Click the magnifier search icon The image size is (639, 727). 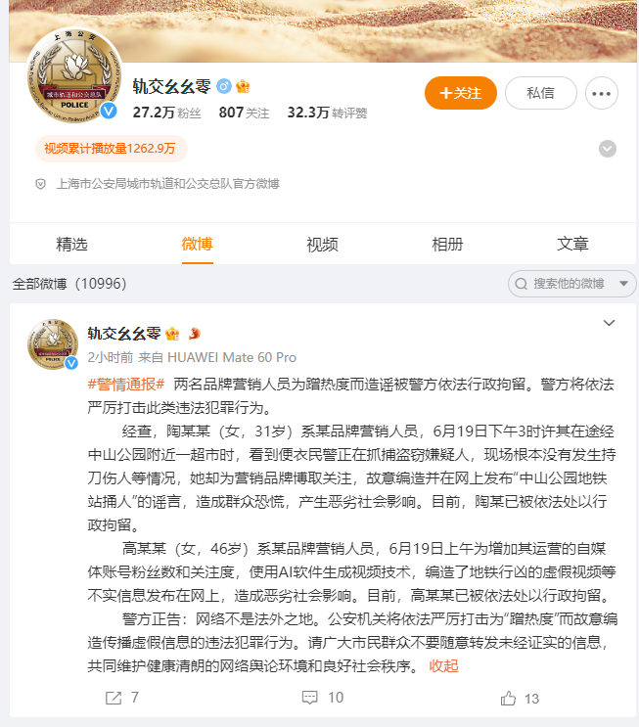pyautogui.click(x=522, y=284)
